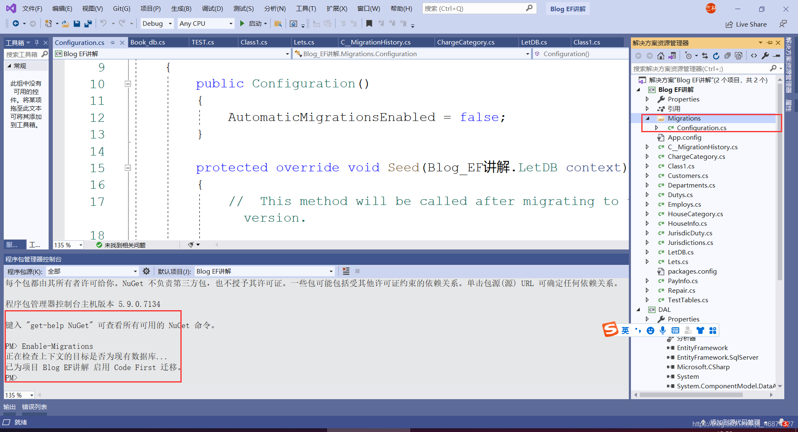Switch between solution and folder views
Viewport: 798px width, 432px height.
click(x=672, y=56)
